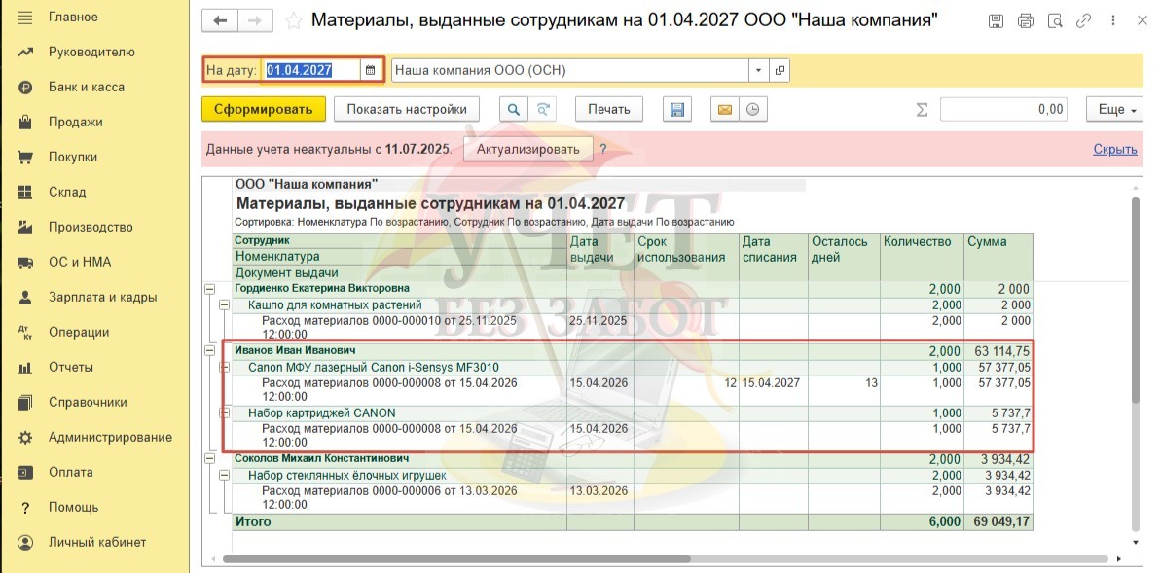Collapse the Иванов Иван Иванович group
Screen dimensions: 1161x573
(x=209, y=350)
